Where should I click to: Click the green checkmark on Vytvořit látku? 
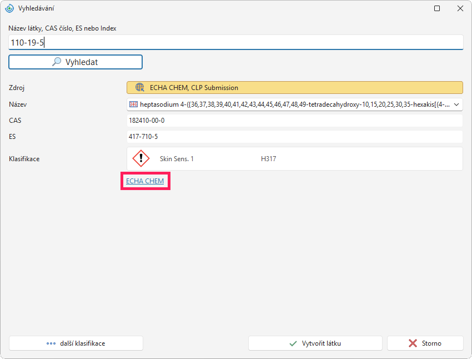click(293, 343)
